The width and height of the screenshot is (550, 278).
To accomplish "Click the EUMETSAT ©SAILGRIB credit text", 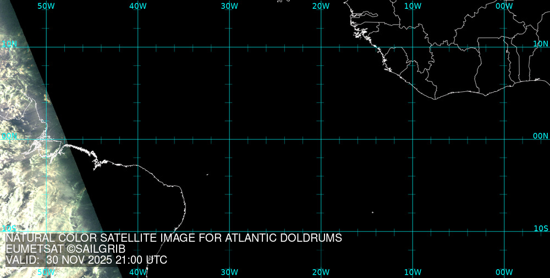I will (65, 249).
